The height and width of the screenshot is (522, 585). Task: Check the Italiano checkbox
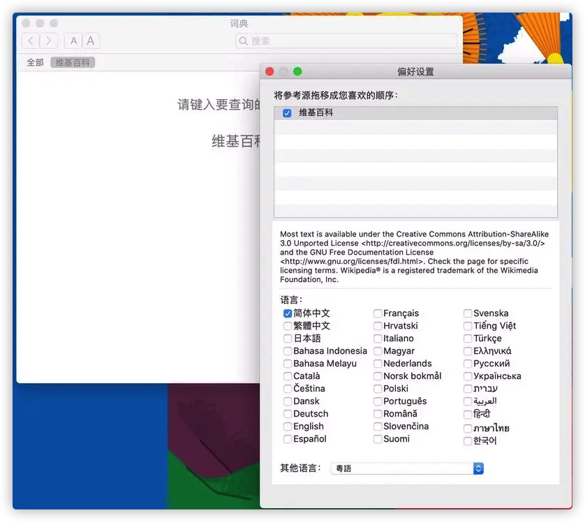378,338
